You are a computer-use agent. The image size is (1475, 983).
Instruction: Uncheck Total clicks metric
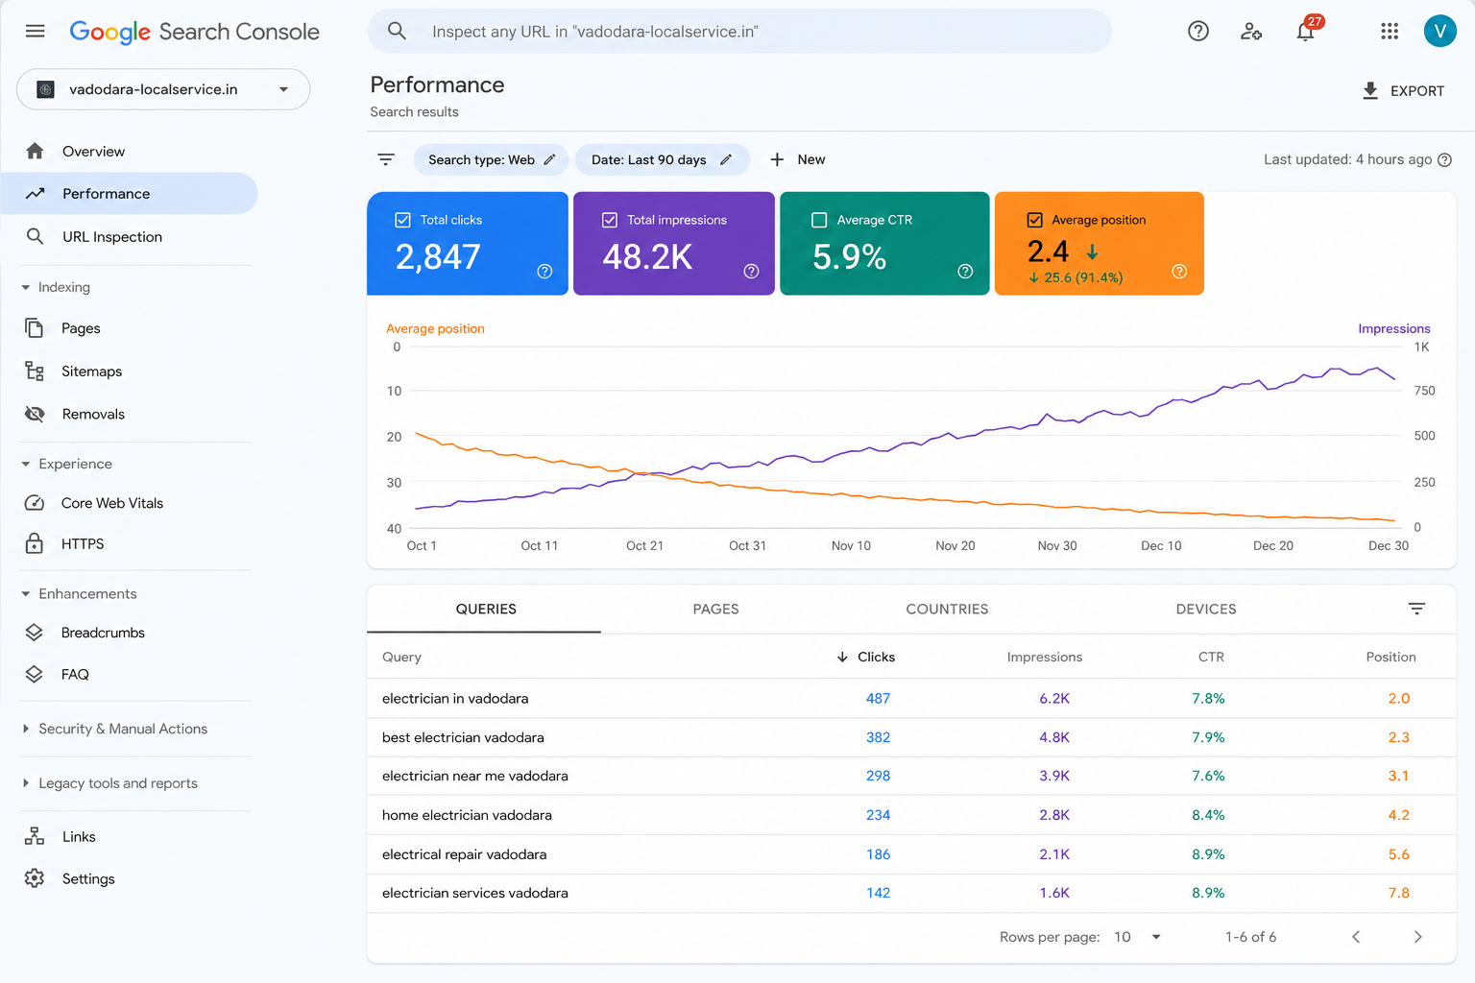[x=403, y=220]
